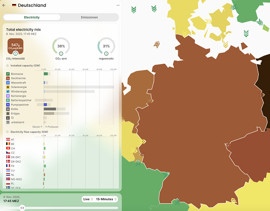Select the Windenergie source icon
This screenshot has height=211, width=270.
[8, 92]
